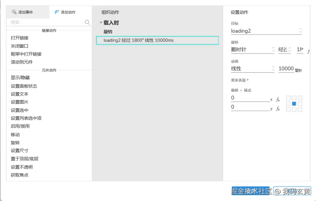The image size is (316, 201).
Task: Add 显示/隐藏 action
Action: (x=20, y=78)
